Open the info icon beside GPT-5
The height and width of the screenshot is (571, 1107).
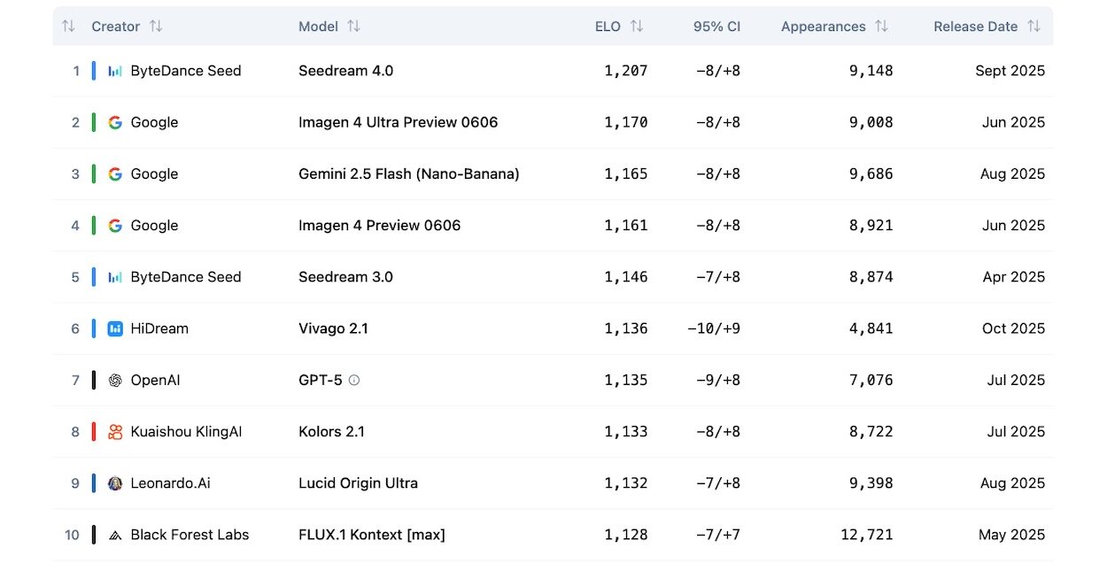tap(354, 380)
